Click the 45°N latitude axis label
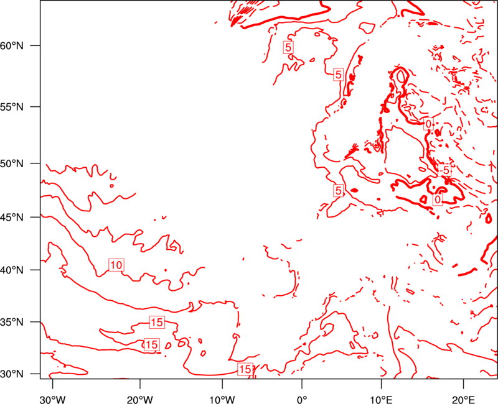Screen dimensions: 498x404 click(x=12, y=218)
